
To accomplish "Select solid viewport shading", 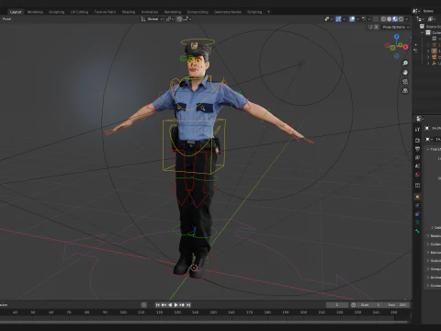I will [390, 19].
